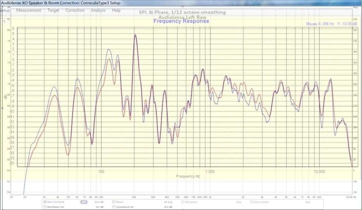Viewport: 362px width, 210px height.
Task: Toggle the Min phase checkbox
Action: 183,202
